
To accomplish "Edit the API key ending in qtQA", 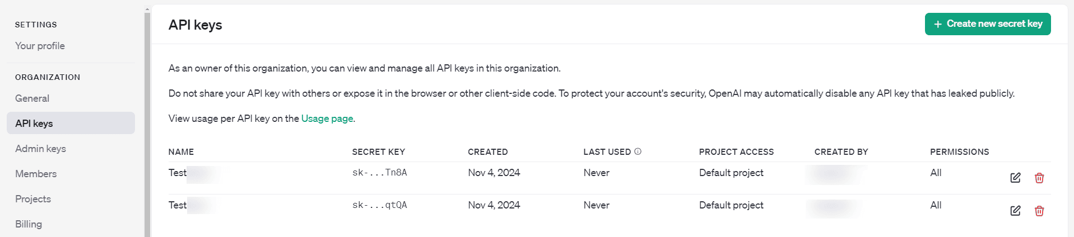I will coord(1015,211).
